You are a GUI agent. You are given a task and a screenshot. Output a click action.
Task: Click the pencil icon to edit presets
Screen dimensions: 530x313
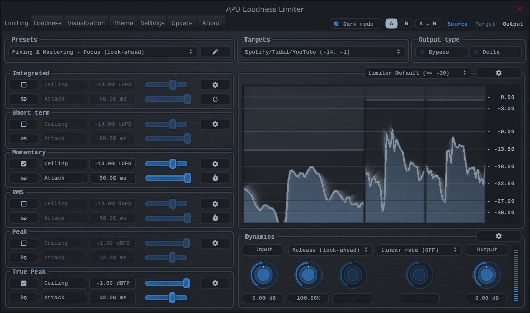click(x=215, y=52)
